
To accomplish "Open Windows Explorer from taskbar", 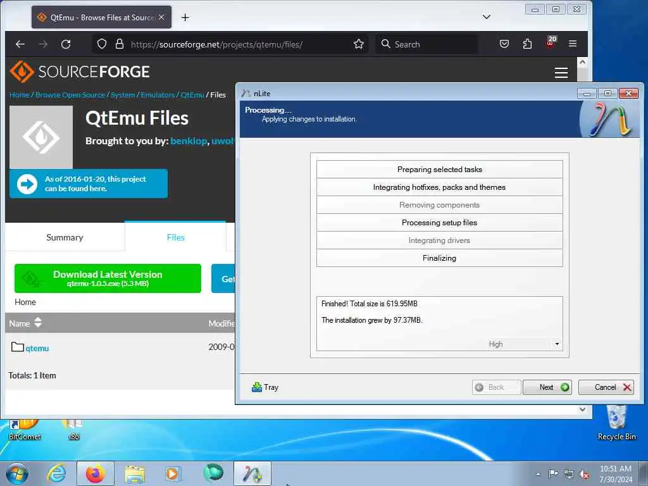I will 135,474.
